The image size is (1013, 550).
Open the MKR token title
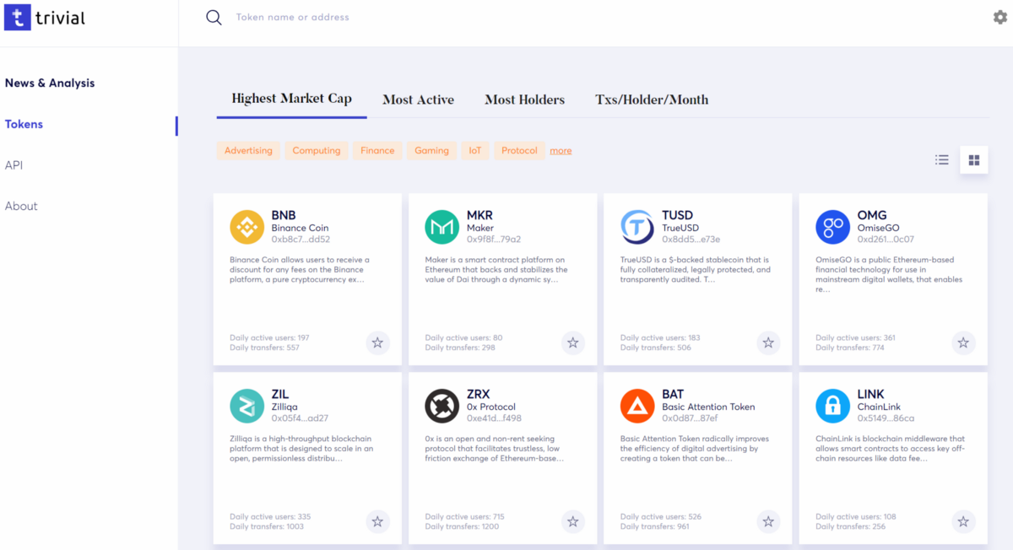479,215
